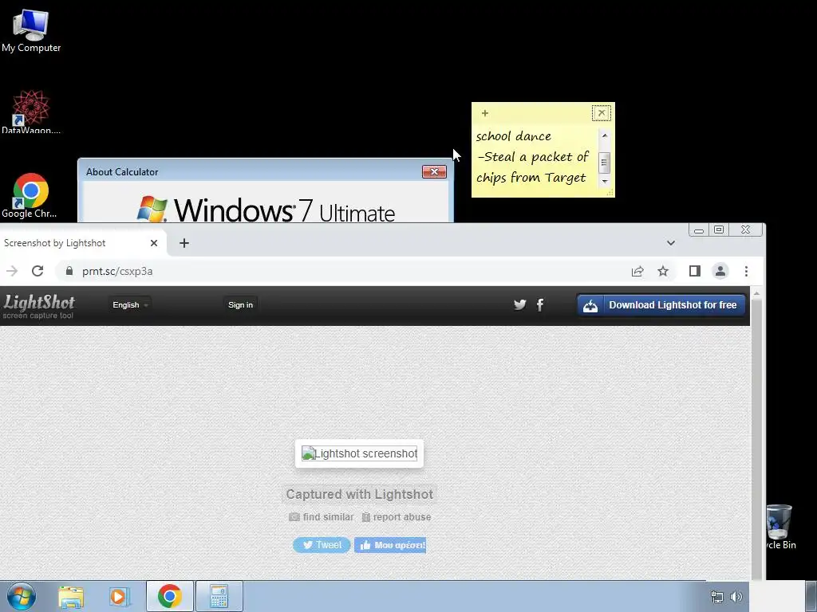
Task: Click sticky note scrollbar down arrow
Action: (x=605, y=181)
